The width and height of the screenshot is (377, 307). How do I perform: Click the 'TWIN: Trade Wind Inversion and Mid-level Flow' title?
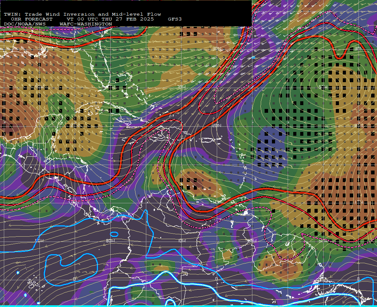tap(82, 14)
